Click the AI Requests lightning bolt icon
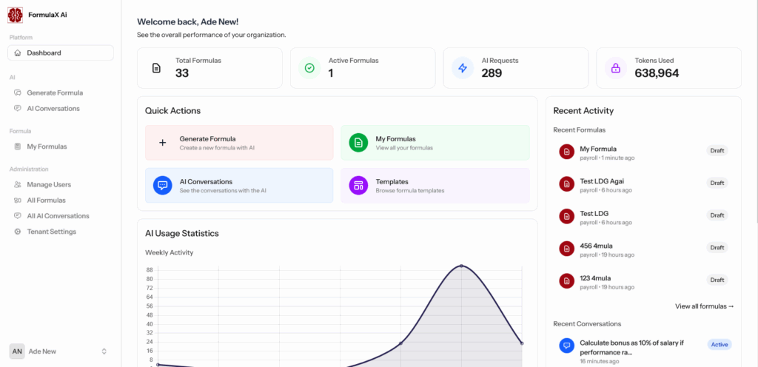758x367 pixels. click(463, 68)
